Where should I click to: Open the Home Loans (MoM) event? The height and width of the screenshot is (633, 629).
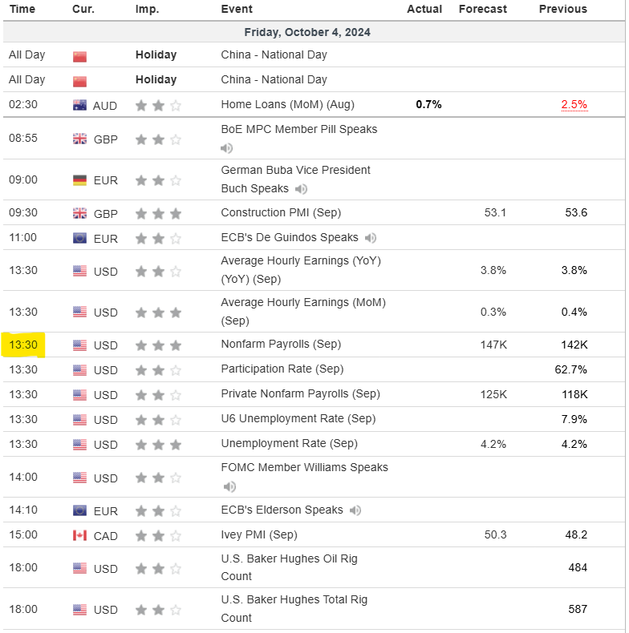[x=287, y=104]
